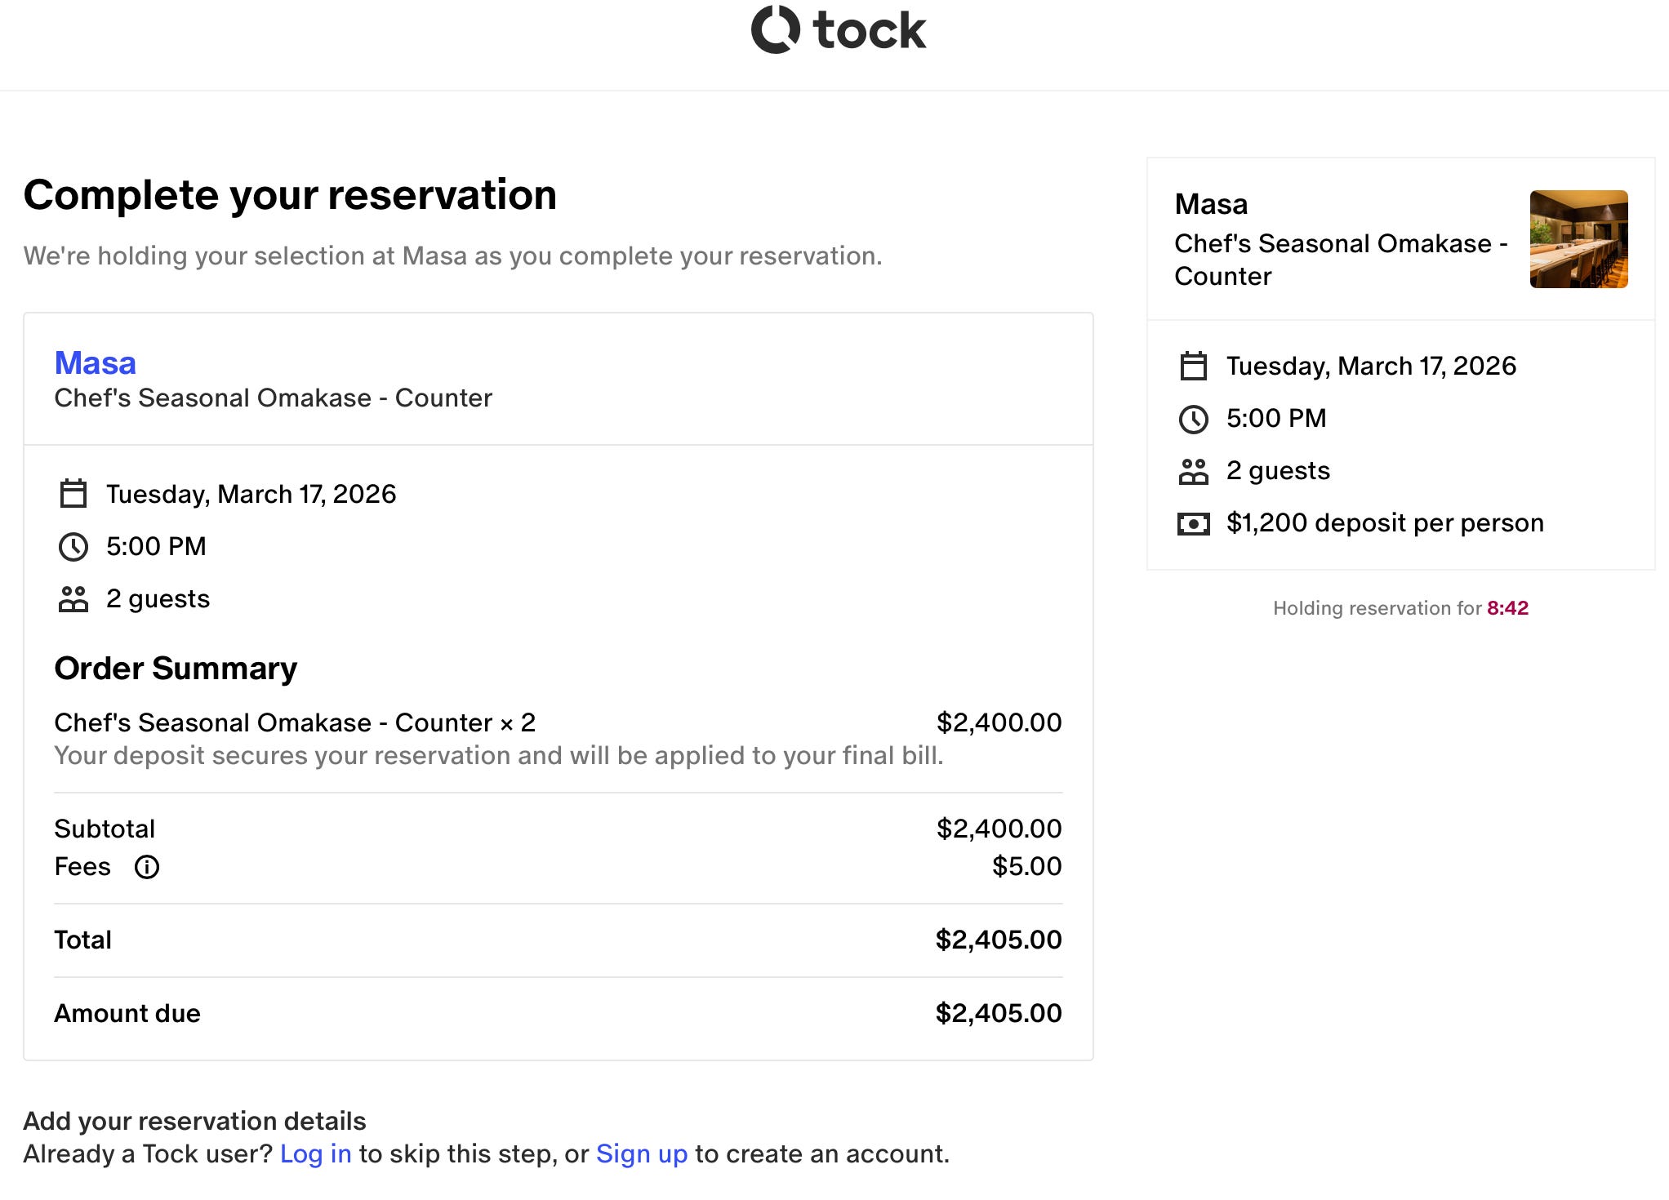Click the Masa heading in sidebar
The width and height of the screenshot is (1669, 1200).
coord(1211,204)
